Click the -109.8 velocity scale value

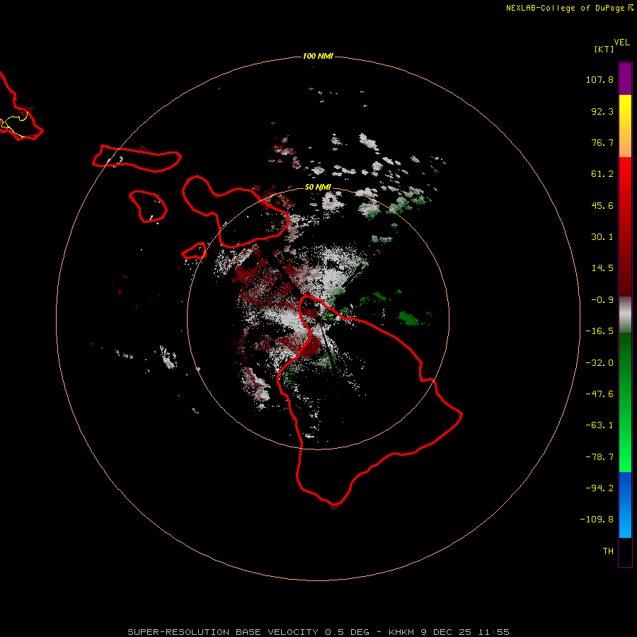tap(597, 520)
